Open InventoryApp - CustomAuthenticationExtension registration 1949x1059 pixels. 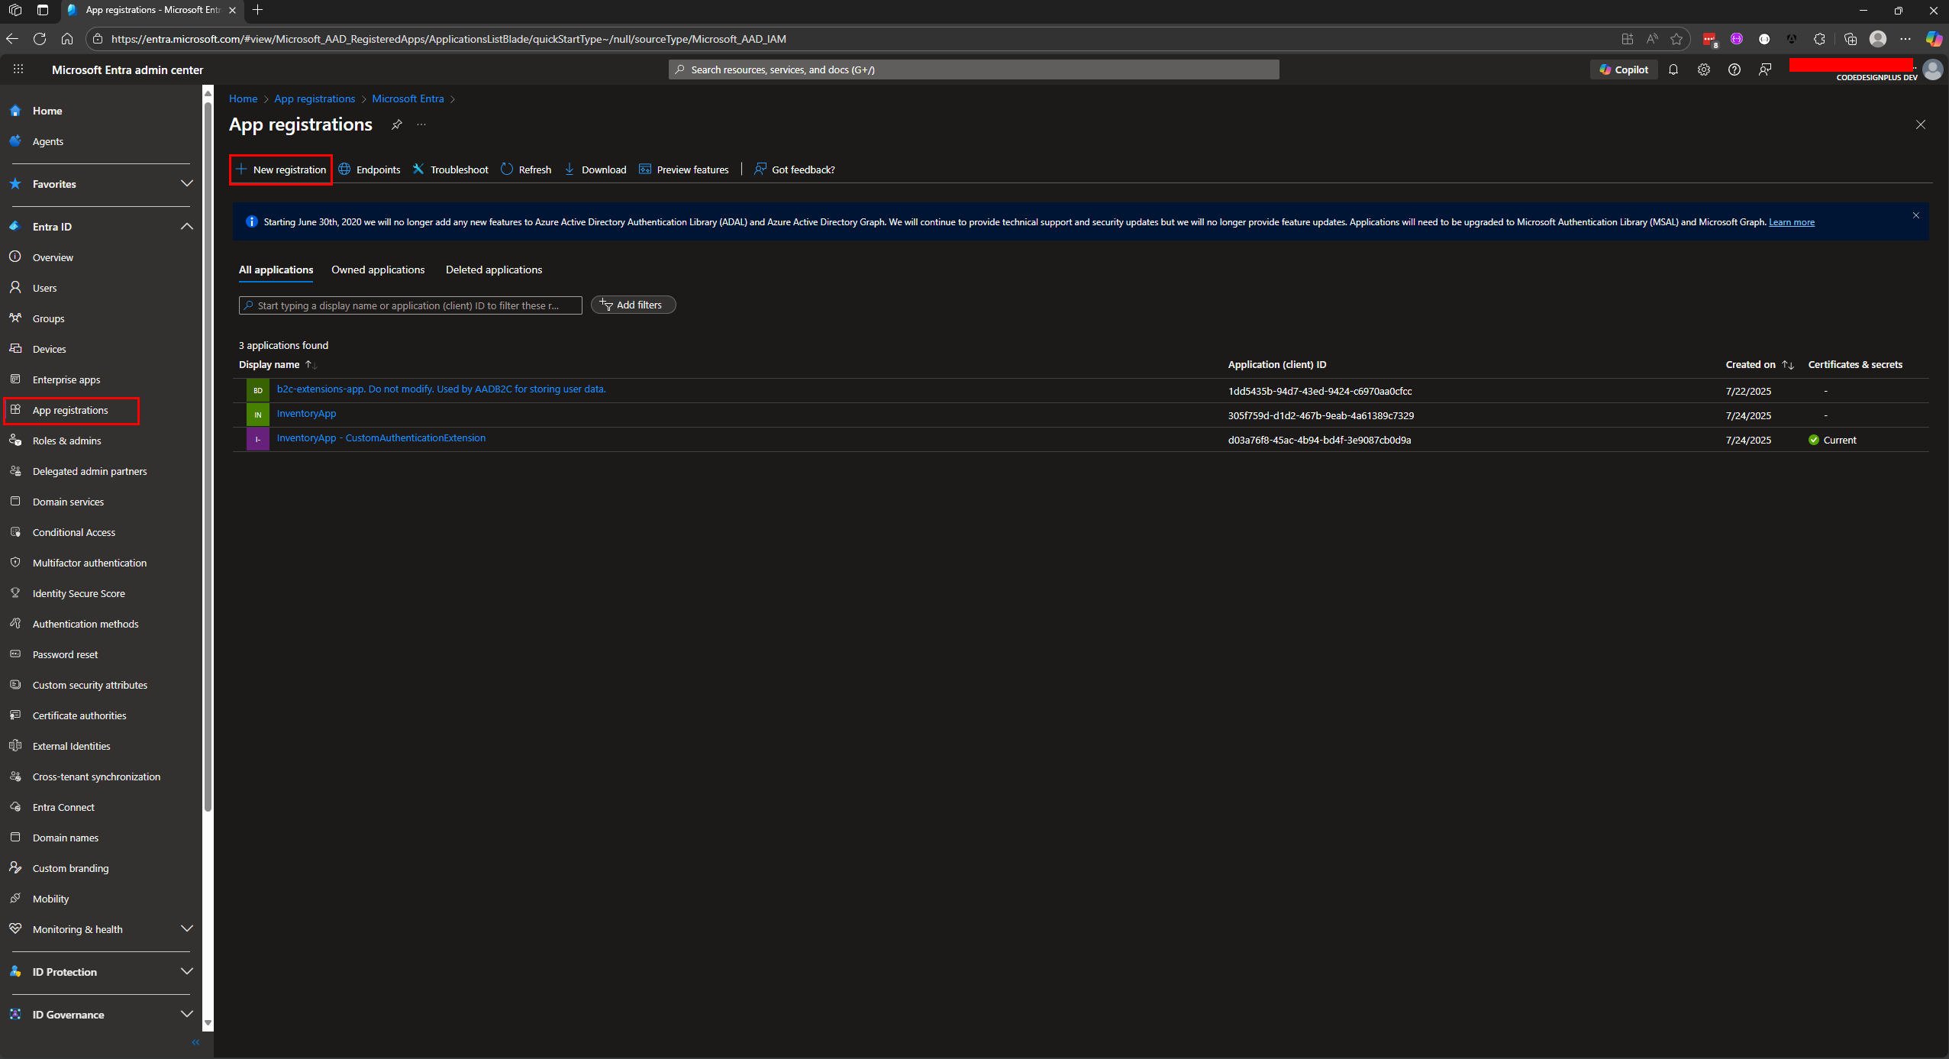[381, 437]
